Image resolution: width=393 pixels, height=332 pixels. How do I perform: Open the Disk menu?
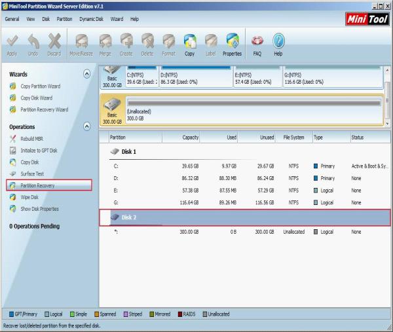pos(46,19)
